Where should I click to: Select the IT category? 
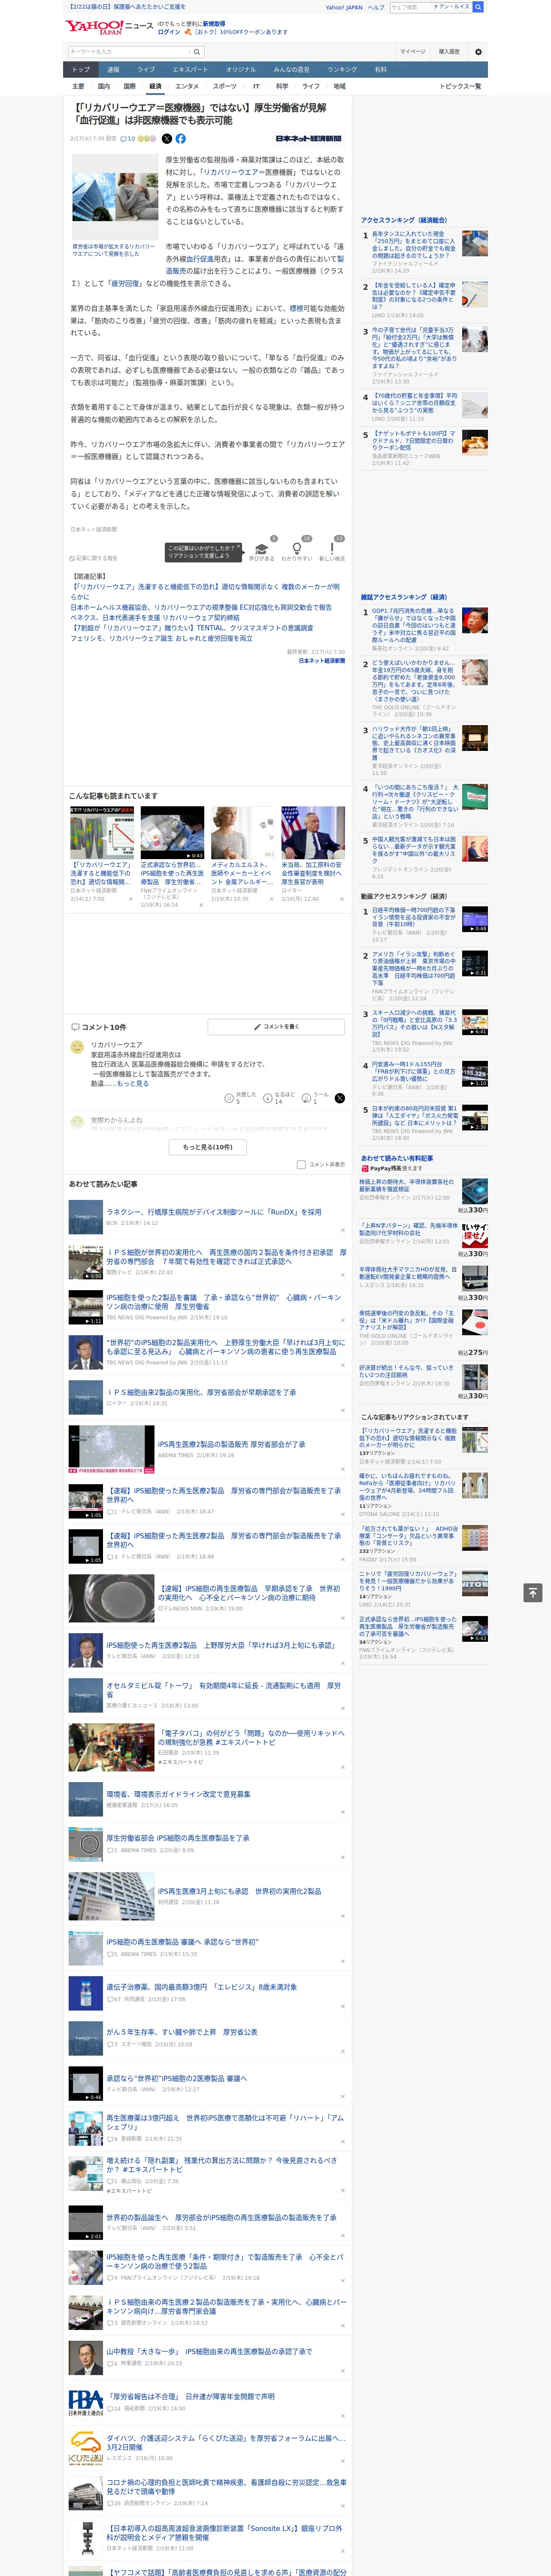[256, 86]
